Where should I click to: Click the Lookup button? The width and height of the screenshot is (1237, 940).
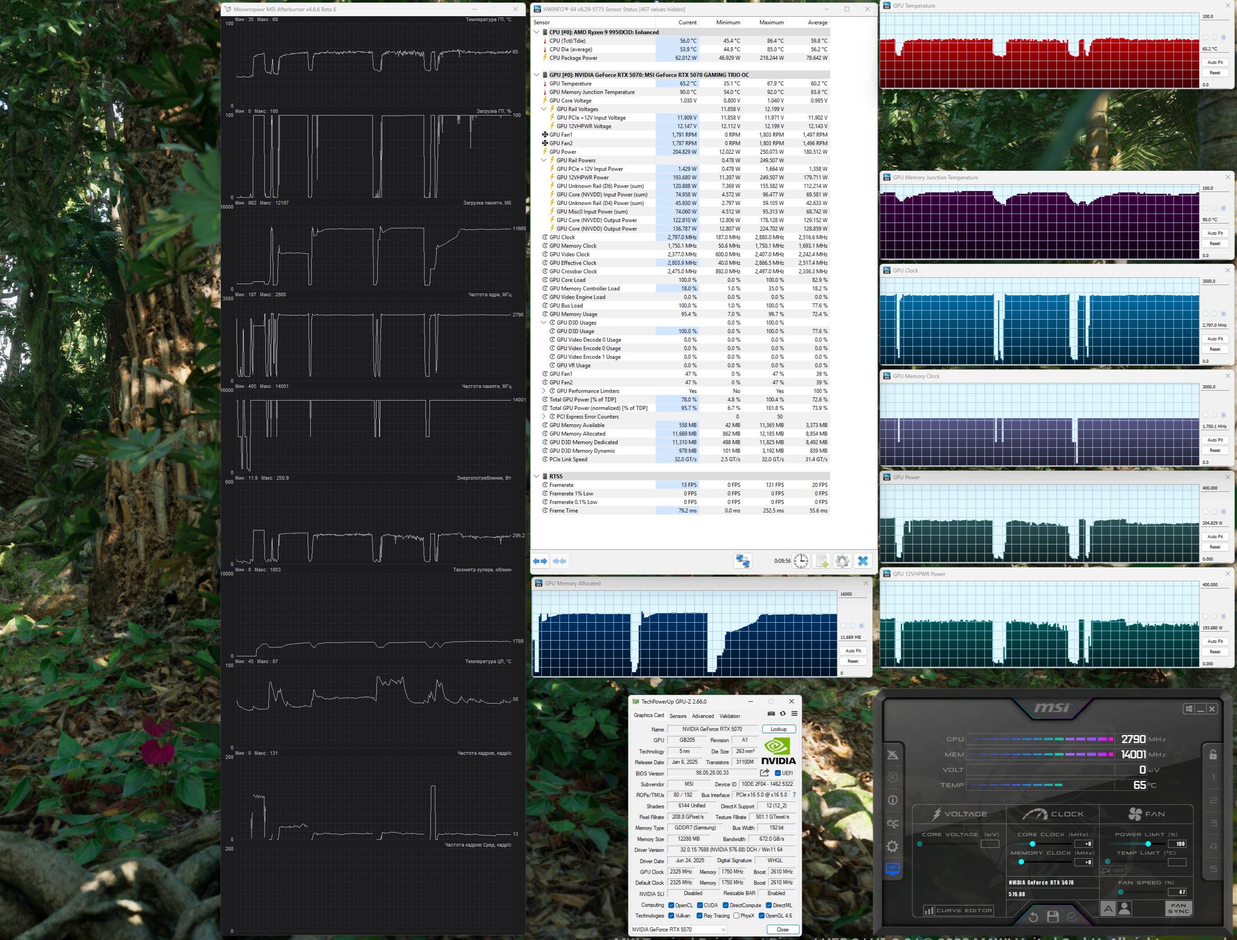point(779,729)
